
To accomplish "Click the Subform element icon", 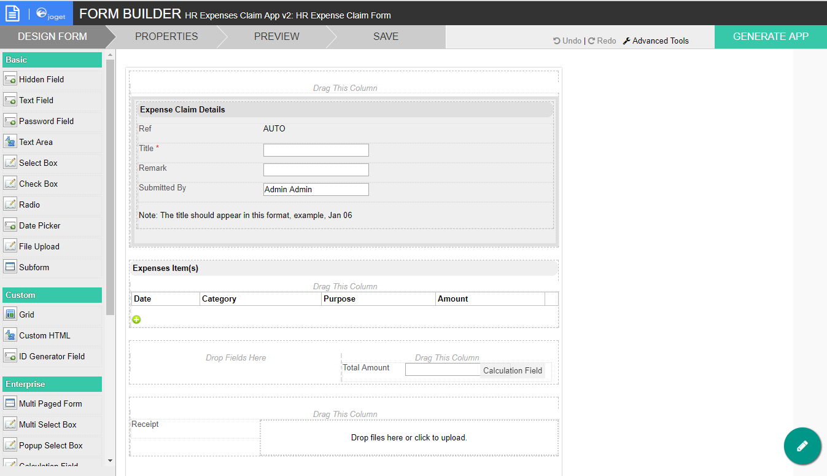I will (x=10, y=268).
